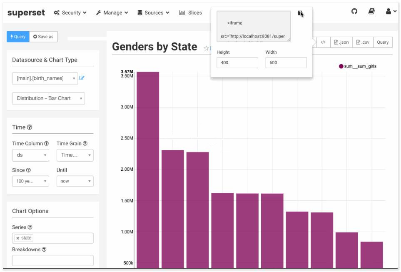Screen dimensions: 401x272
Task: Show help for Time Column
Action: pyautogui.click(x=46, y=144)
